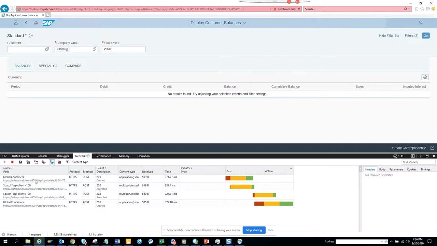Expand Display Customer Balances title dropdown
Screen dimensions: 437x246
pos(244,23)
